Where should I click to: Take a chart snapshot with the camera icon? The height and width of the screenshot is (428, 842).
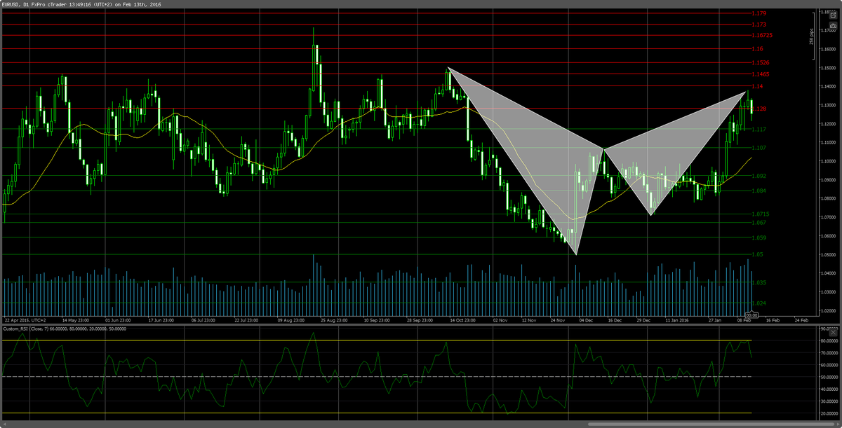click(834, 26)
